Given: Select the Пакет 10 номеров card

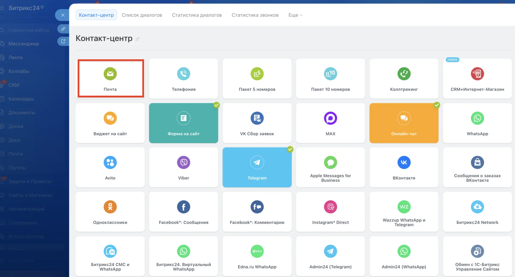Looking at the screenshot, I should [330, 79].
